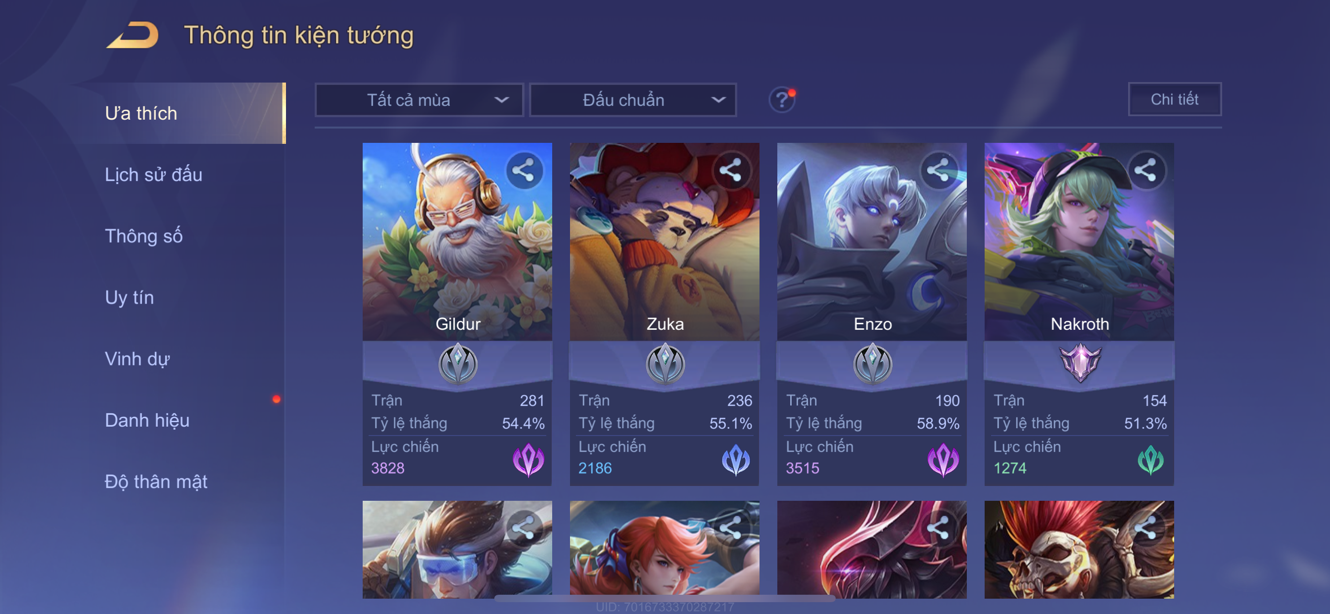Click the horizontal scrollbar under the hero list
This screenshot has height=614, width=1330.
[665, 598]
